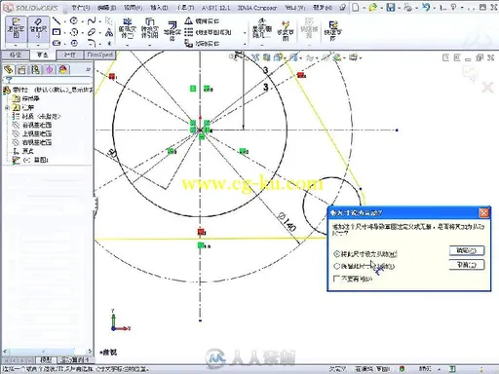Screen dimensions: 499x374
Task: Open the Edit menu
Action: (106, 7)
